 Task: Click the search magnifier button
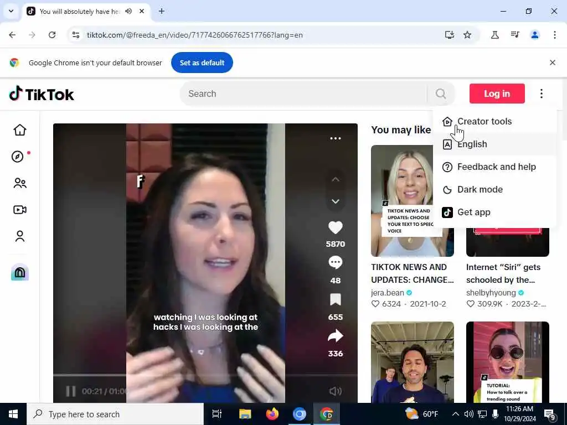pos(441,94)
